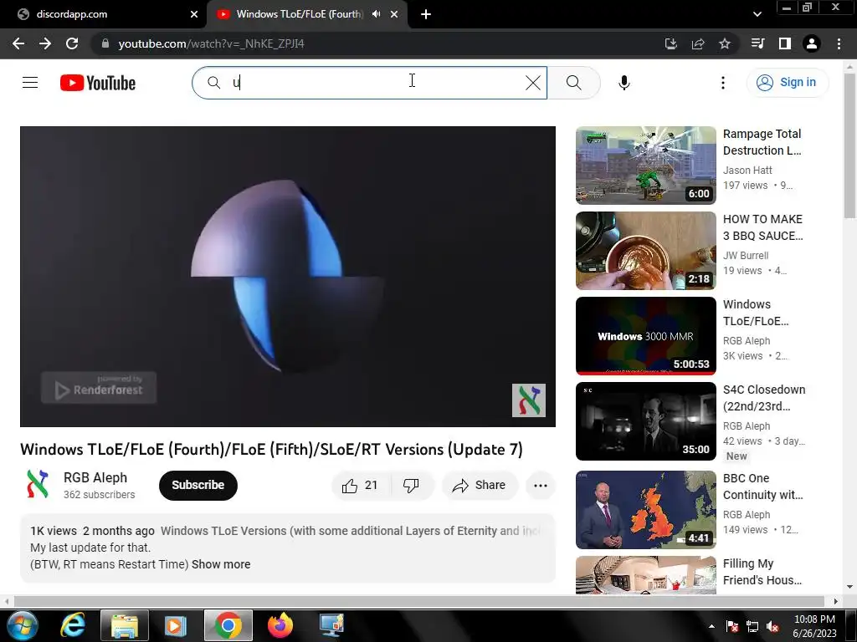Open Windows Explorer from taskbar

point(124,625)
